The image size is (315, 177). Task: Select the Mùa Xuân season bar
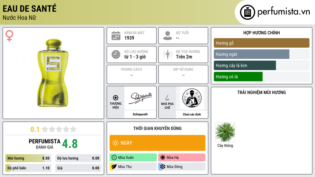(133, 158)
